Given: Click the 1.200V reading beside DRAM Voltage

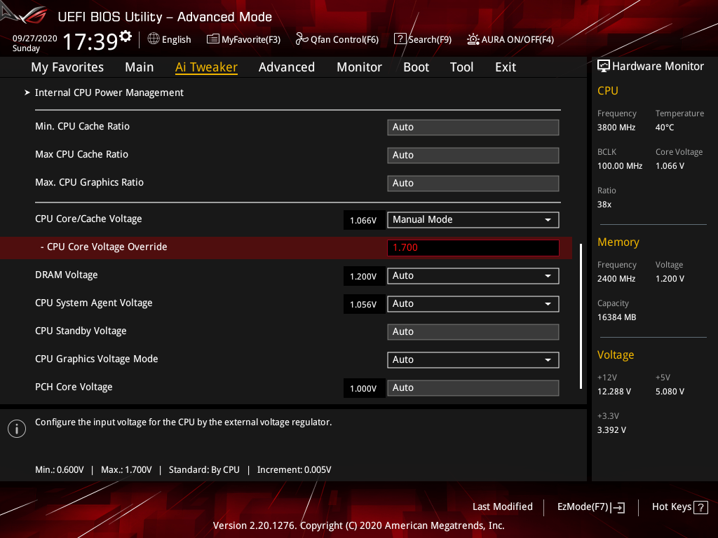Looking at the screenshot, I should [363, 276].
